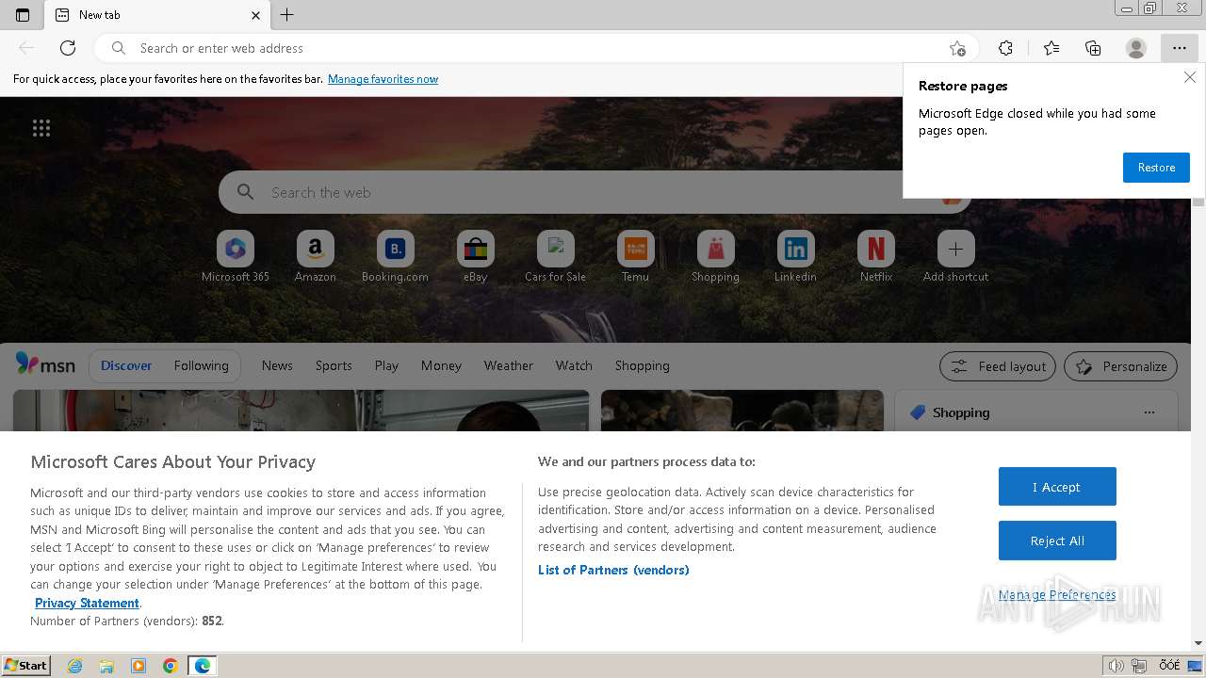Screen dimensions: 1206x678
Task: Open the Temu shortcut tile
Action: [636, 256]
